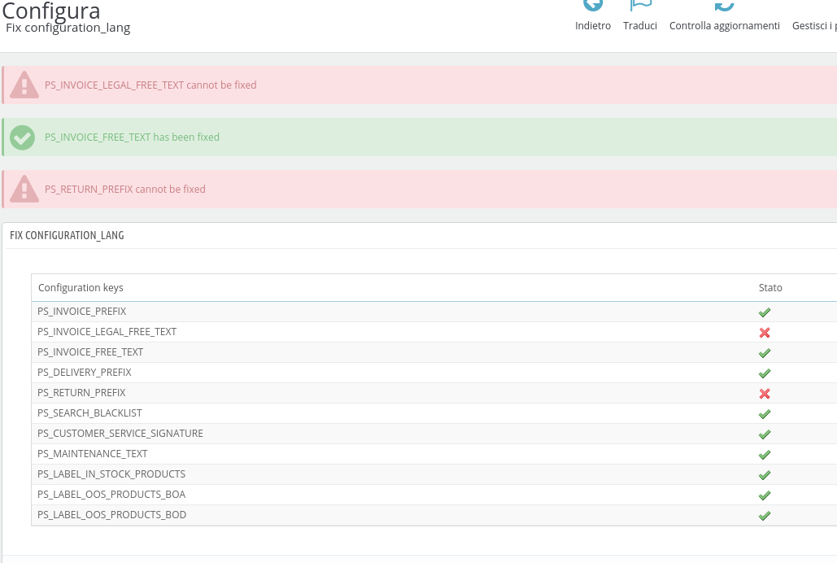The height and width of the screenshot is (563, 837).
Task: Click red cross icon for PS_INVOICE_LEGAL_FREE_TEXT row
Action: click(765, 332)
